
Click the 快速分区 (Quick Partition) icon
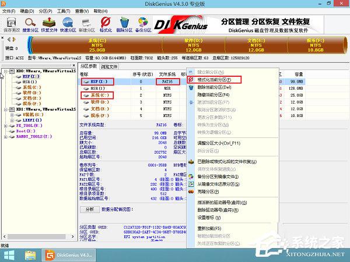click(x=68, y=23)
